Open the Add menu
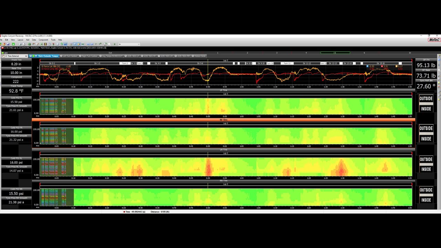The width and height of the screenshot is (441, 248). 28,40
